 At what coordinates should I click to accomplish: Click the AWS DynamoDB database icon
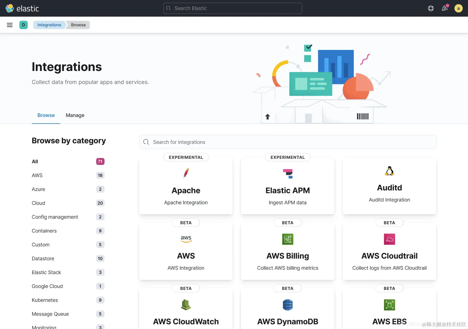click(x=288, y=305)
